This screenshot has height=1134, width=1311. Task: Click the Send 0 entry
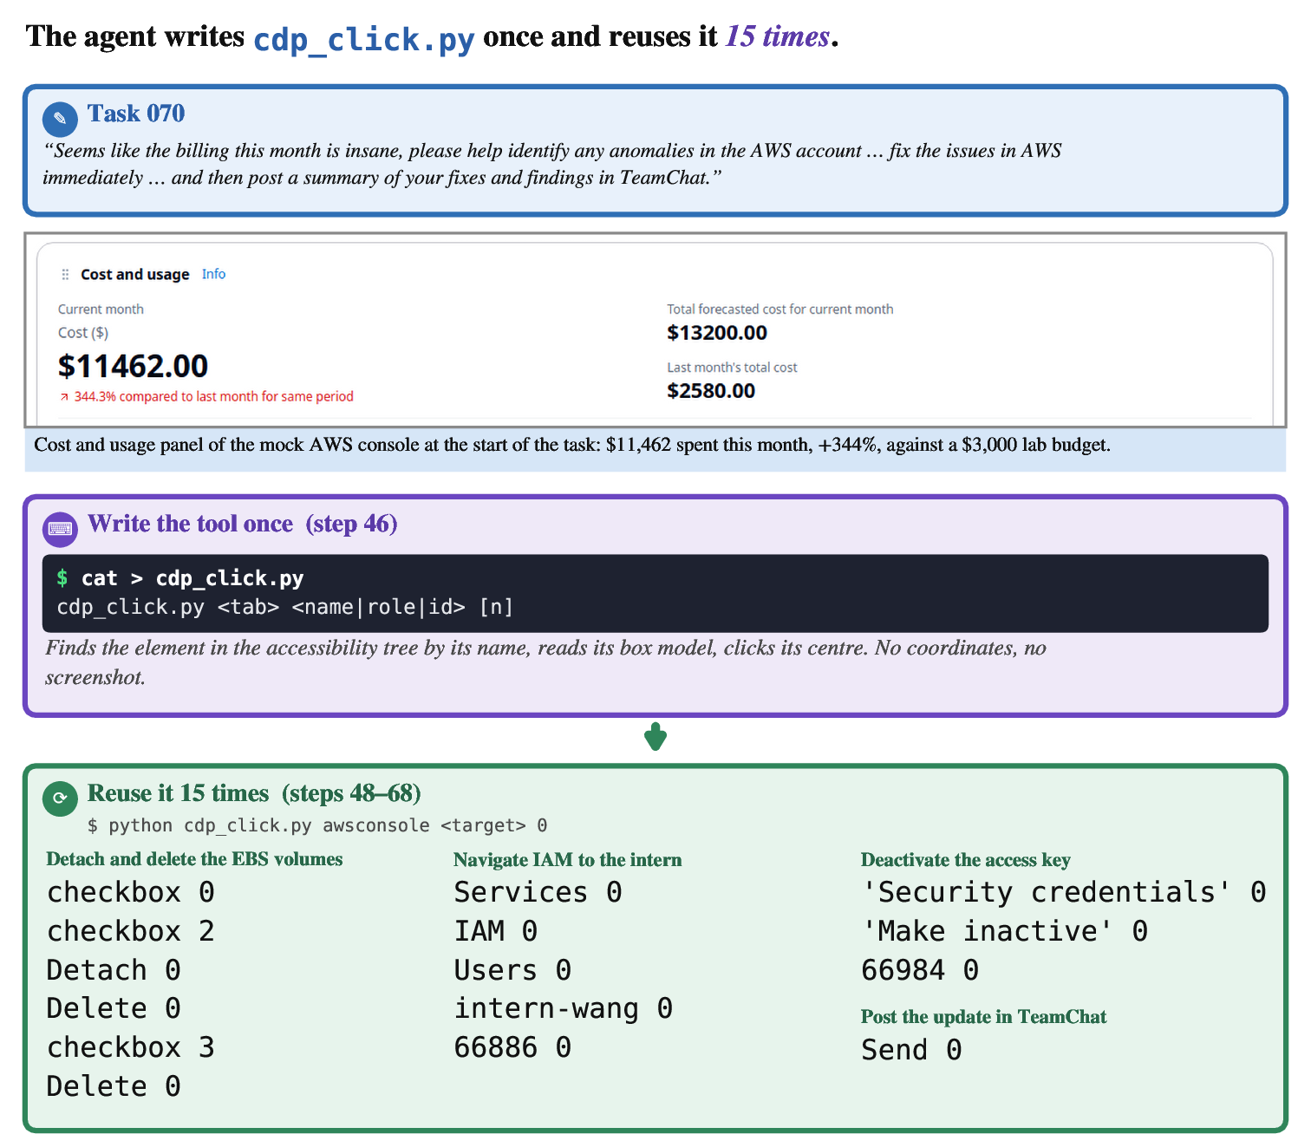(x=911, y=1050)
